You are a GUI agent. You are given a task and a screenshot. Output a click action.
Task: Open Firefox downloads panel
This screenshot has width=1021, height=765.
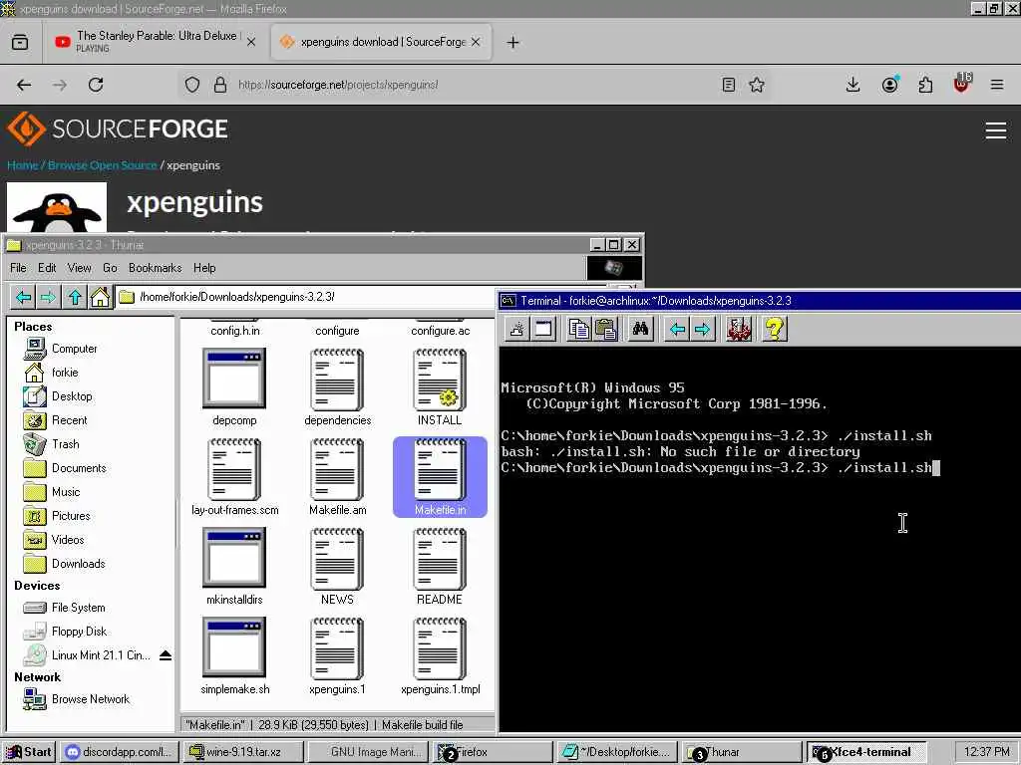click(853, 85)
